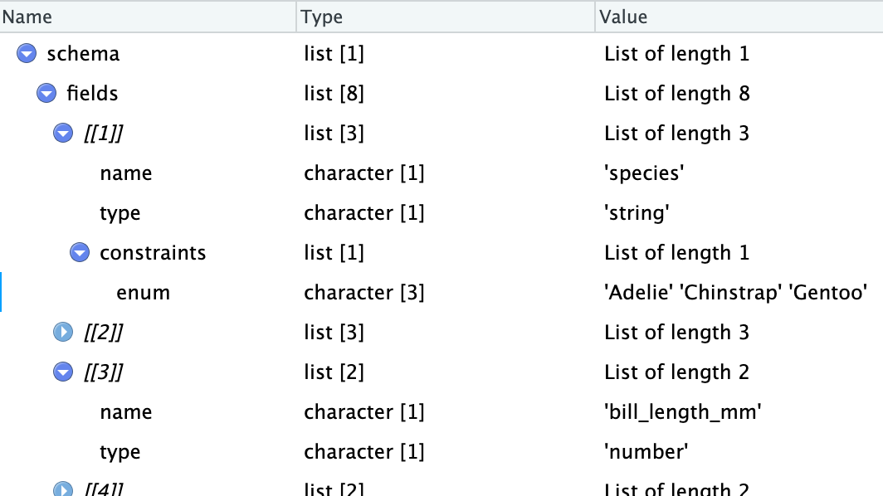
Task: Click the Type column header
Action: [446, 17]
